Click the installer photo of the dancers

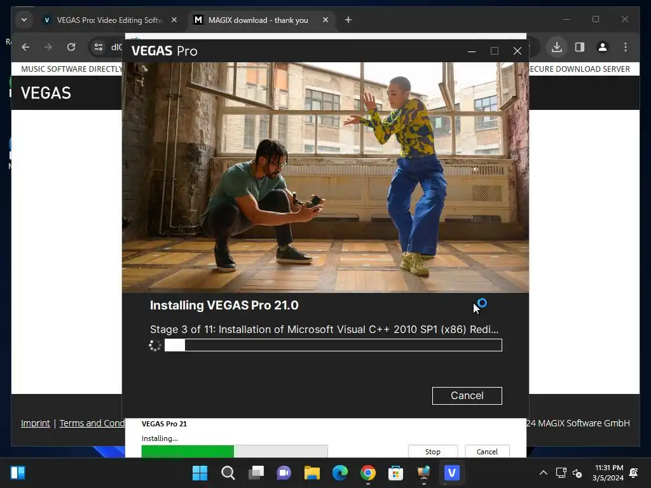(x=325, y=178)
